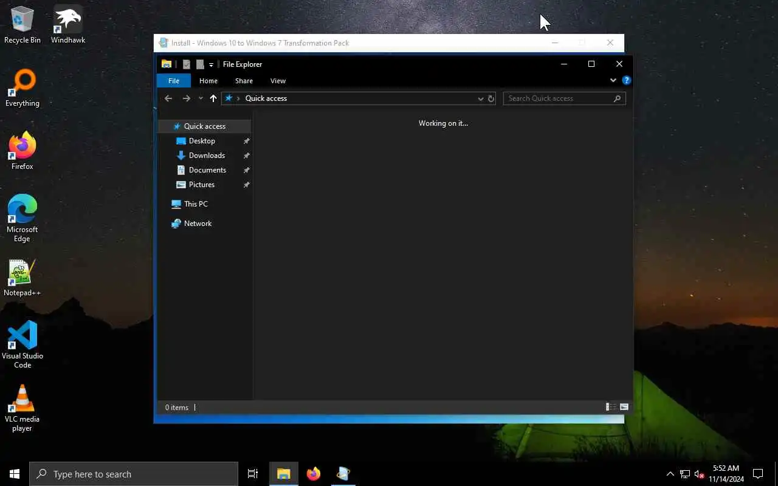Viewport: 778px width, 486px height.
Task: Open Task View from taskbar
Action: coord(253,474)
